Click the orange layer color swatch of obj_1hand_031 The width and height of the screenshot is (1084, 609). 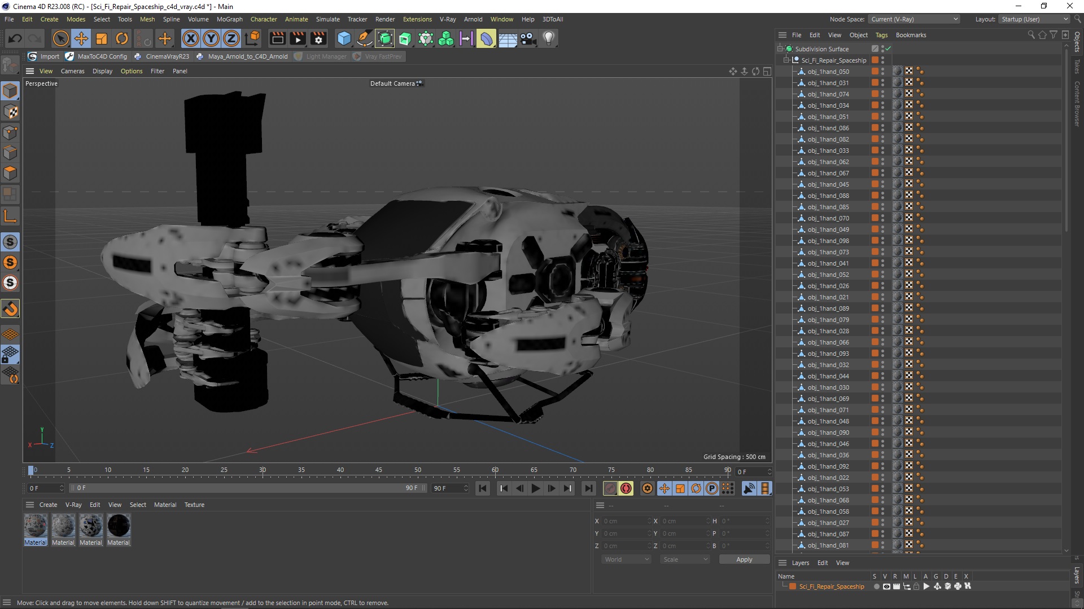(875, 83)
